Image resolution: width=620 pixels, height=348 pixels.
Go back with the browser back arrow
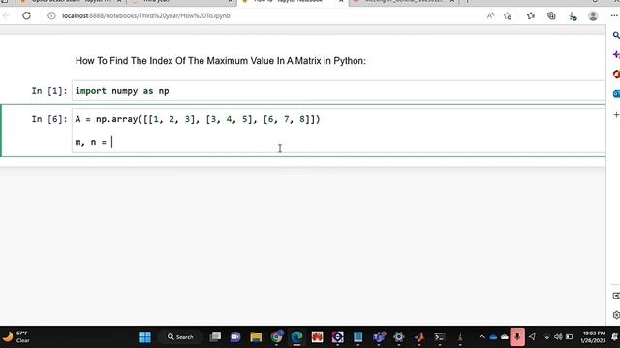7,15
